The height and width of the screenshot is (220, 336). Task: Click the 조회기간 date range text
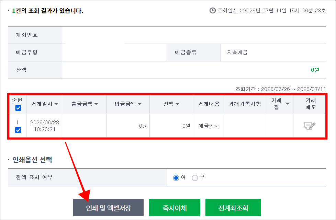[x=280, y=89]
